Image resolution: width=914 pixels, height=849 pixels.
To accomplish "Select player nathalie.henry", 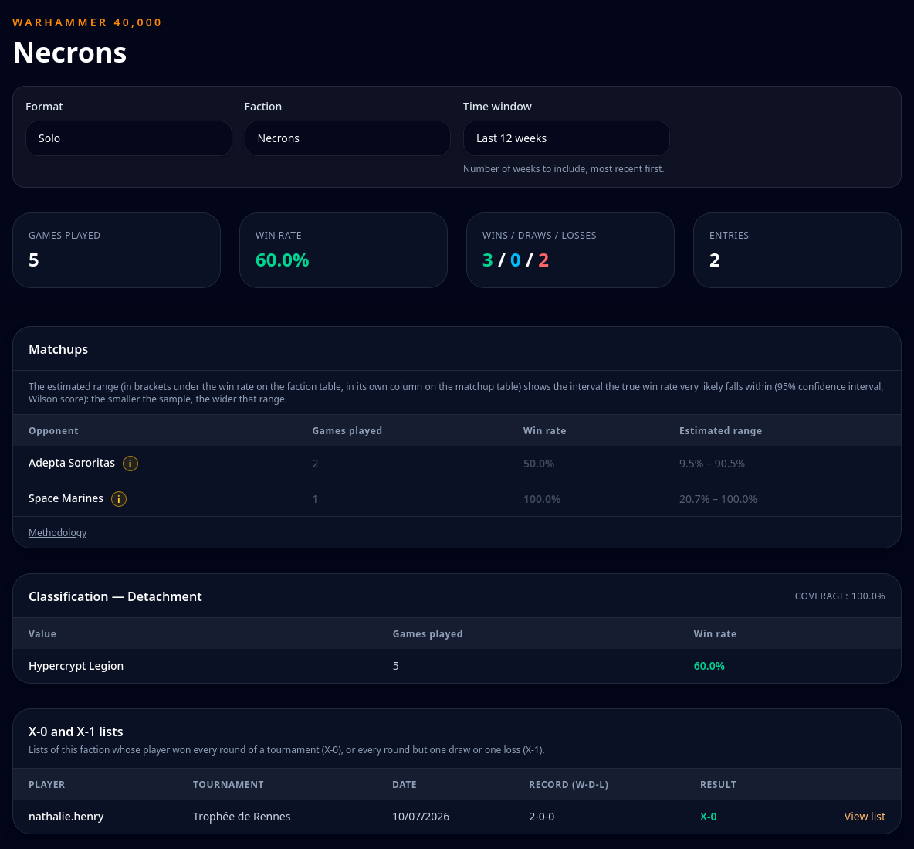I will [66, 817].
